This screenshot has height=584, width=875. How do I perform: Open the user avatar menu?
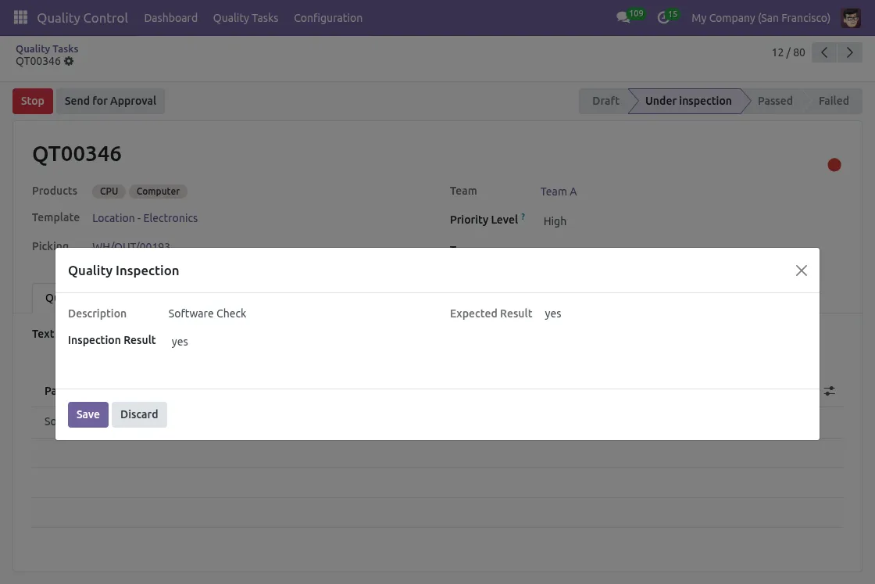[851, 18]
